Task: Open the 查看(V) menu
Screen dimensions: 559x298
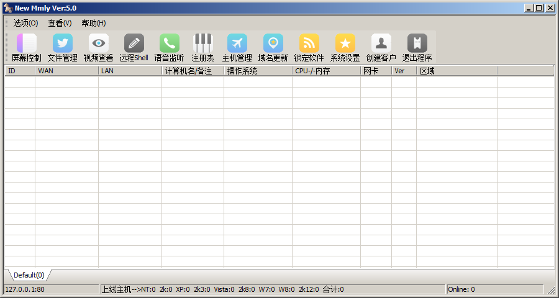Action: tap(60, 23)
